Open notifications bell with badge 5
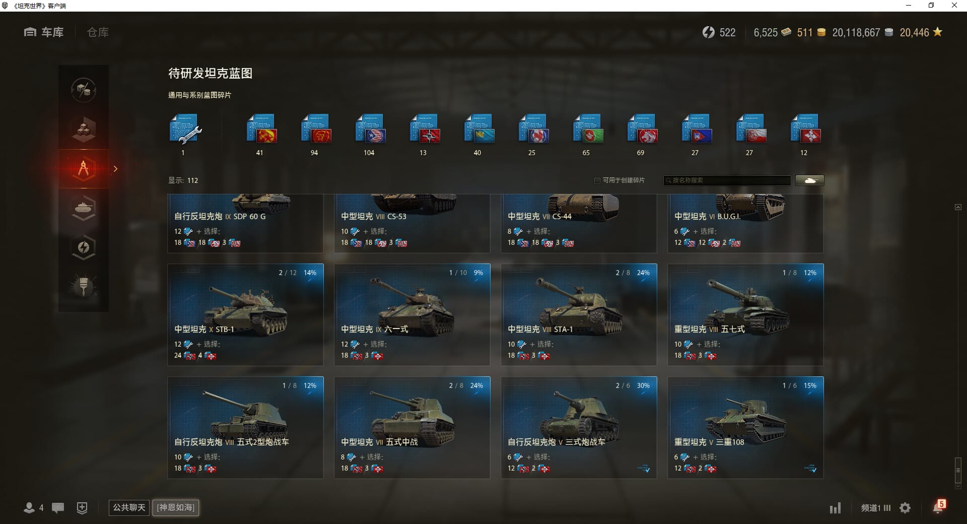 939,506
